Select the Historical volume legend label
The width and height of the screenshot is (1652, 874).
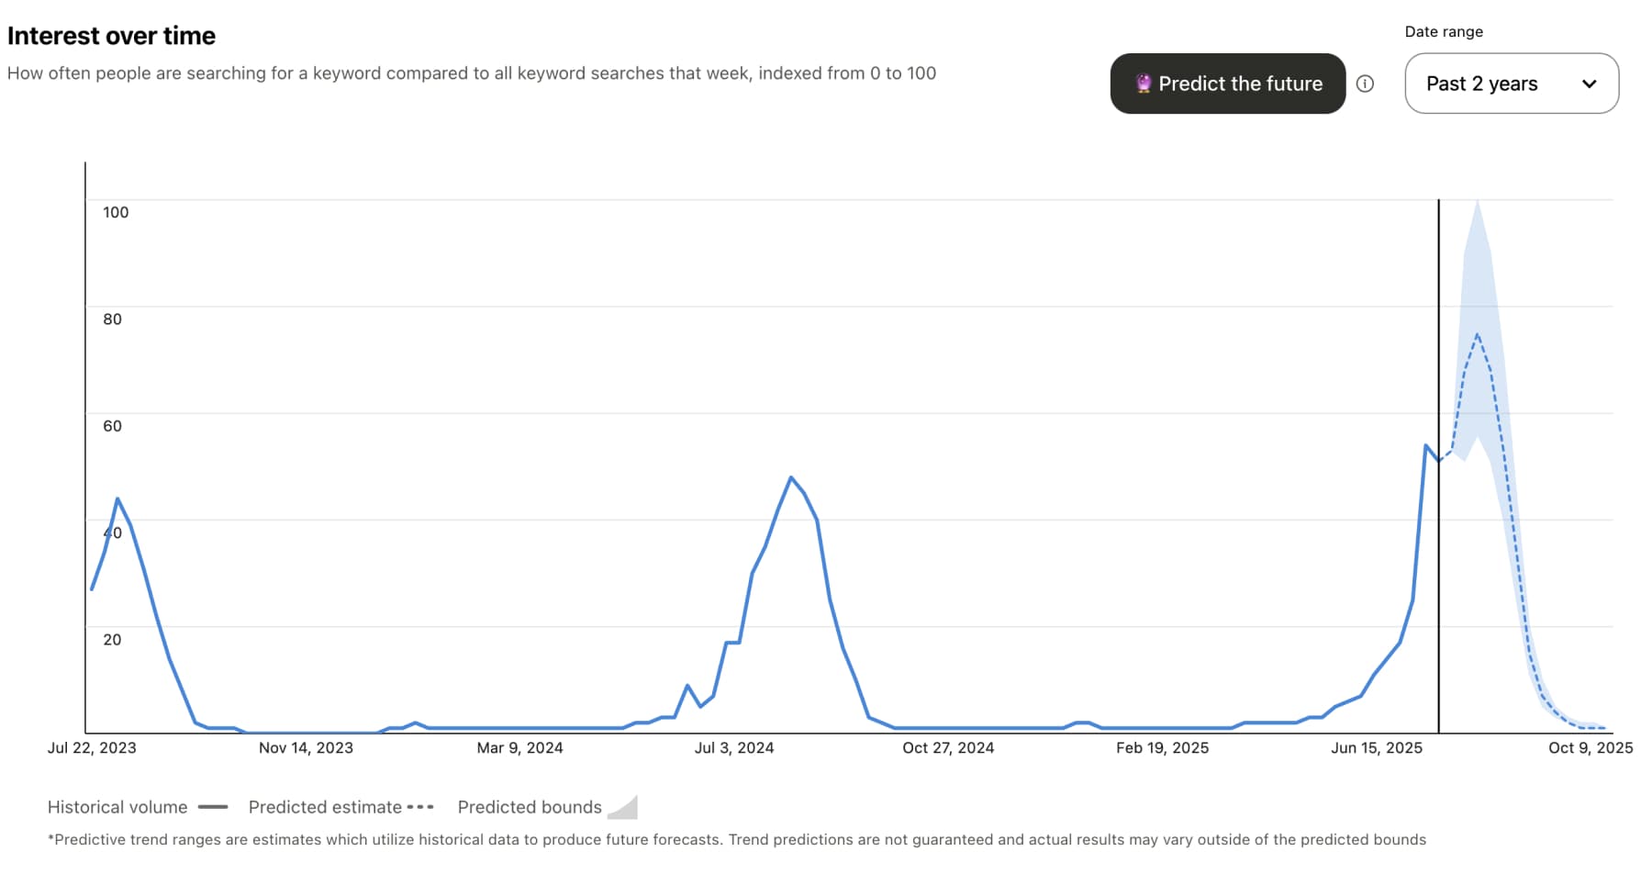coord(117,807)
